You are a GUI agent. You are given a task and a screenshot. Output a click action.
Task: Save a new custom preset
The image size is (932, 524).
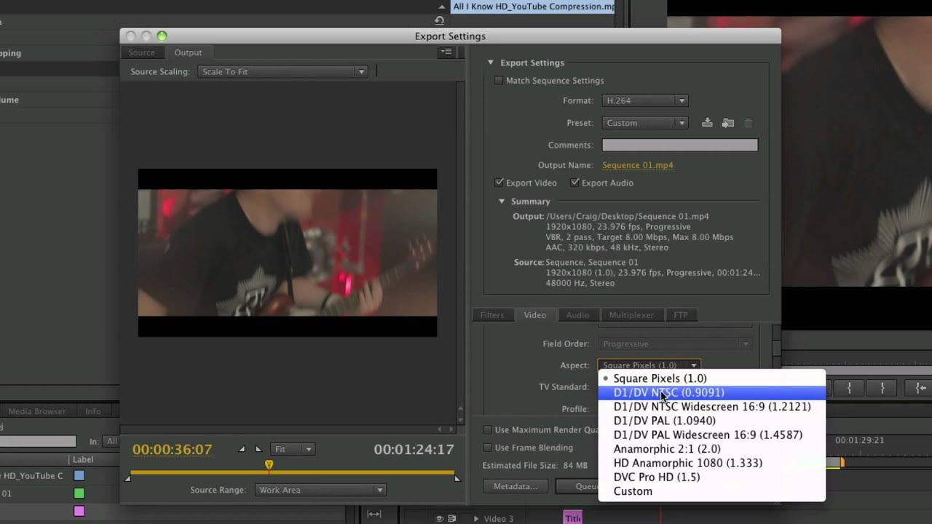pyautogui.click(x=707, y=122)
